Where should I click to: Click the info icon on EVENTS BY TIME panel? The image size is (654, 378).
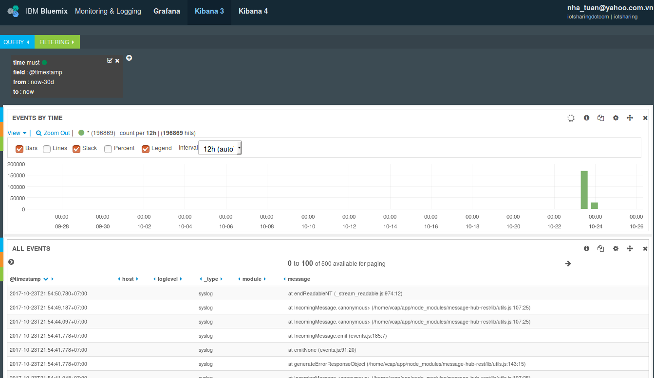(x=586, y=118)
